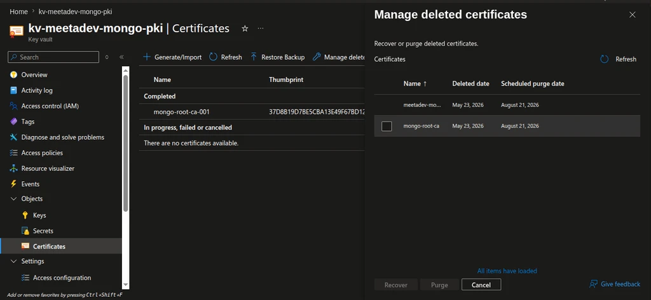Go to Home breadcrumb
This screenshot has height=300, width=651.
point(18,11)
